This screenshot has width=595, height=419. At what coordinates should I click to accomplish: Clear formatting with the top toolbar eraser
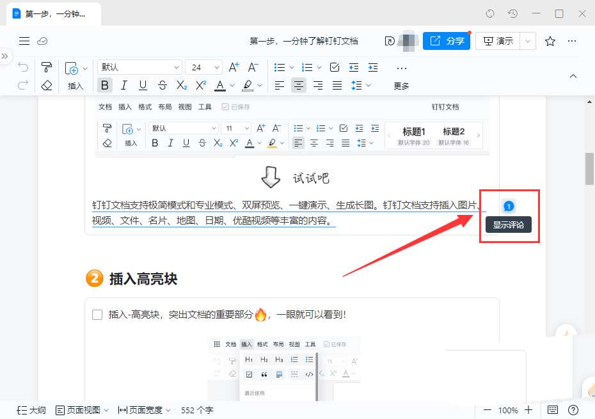pos(47,85)
